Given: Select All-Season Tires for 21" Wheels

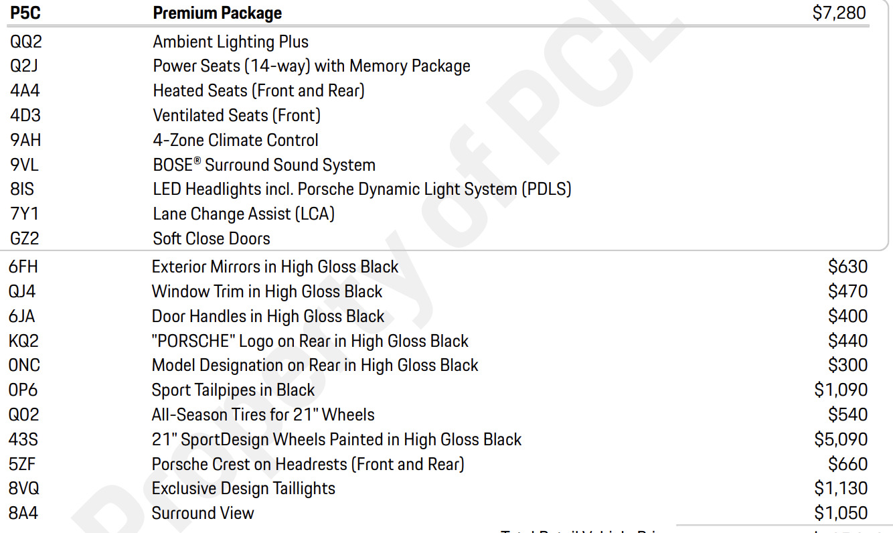Looking at the screenshot, I should [x=263, y=414].
